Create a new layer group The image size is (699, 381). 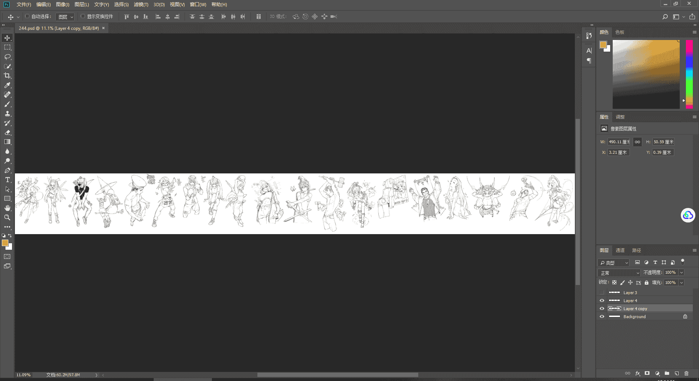pyautogui.click(x=667, y=373)
